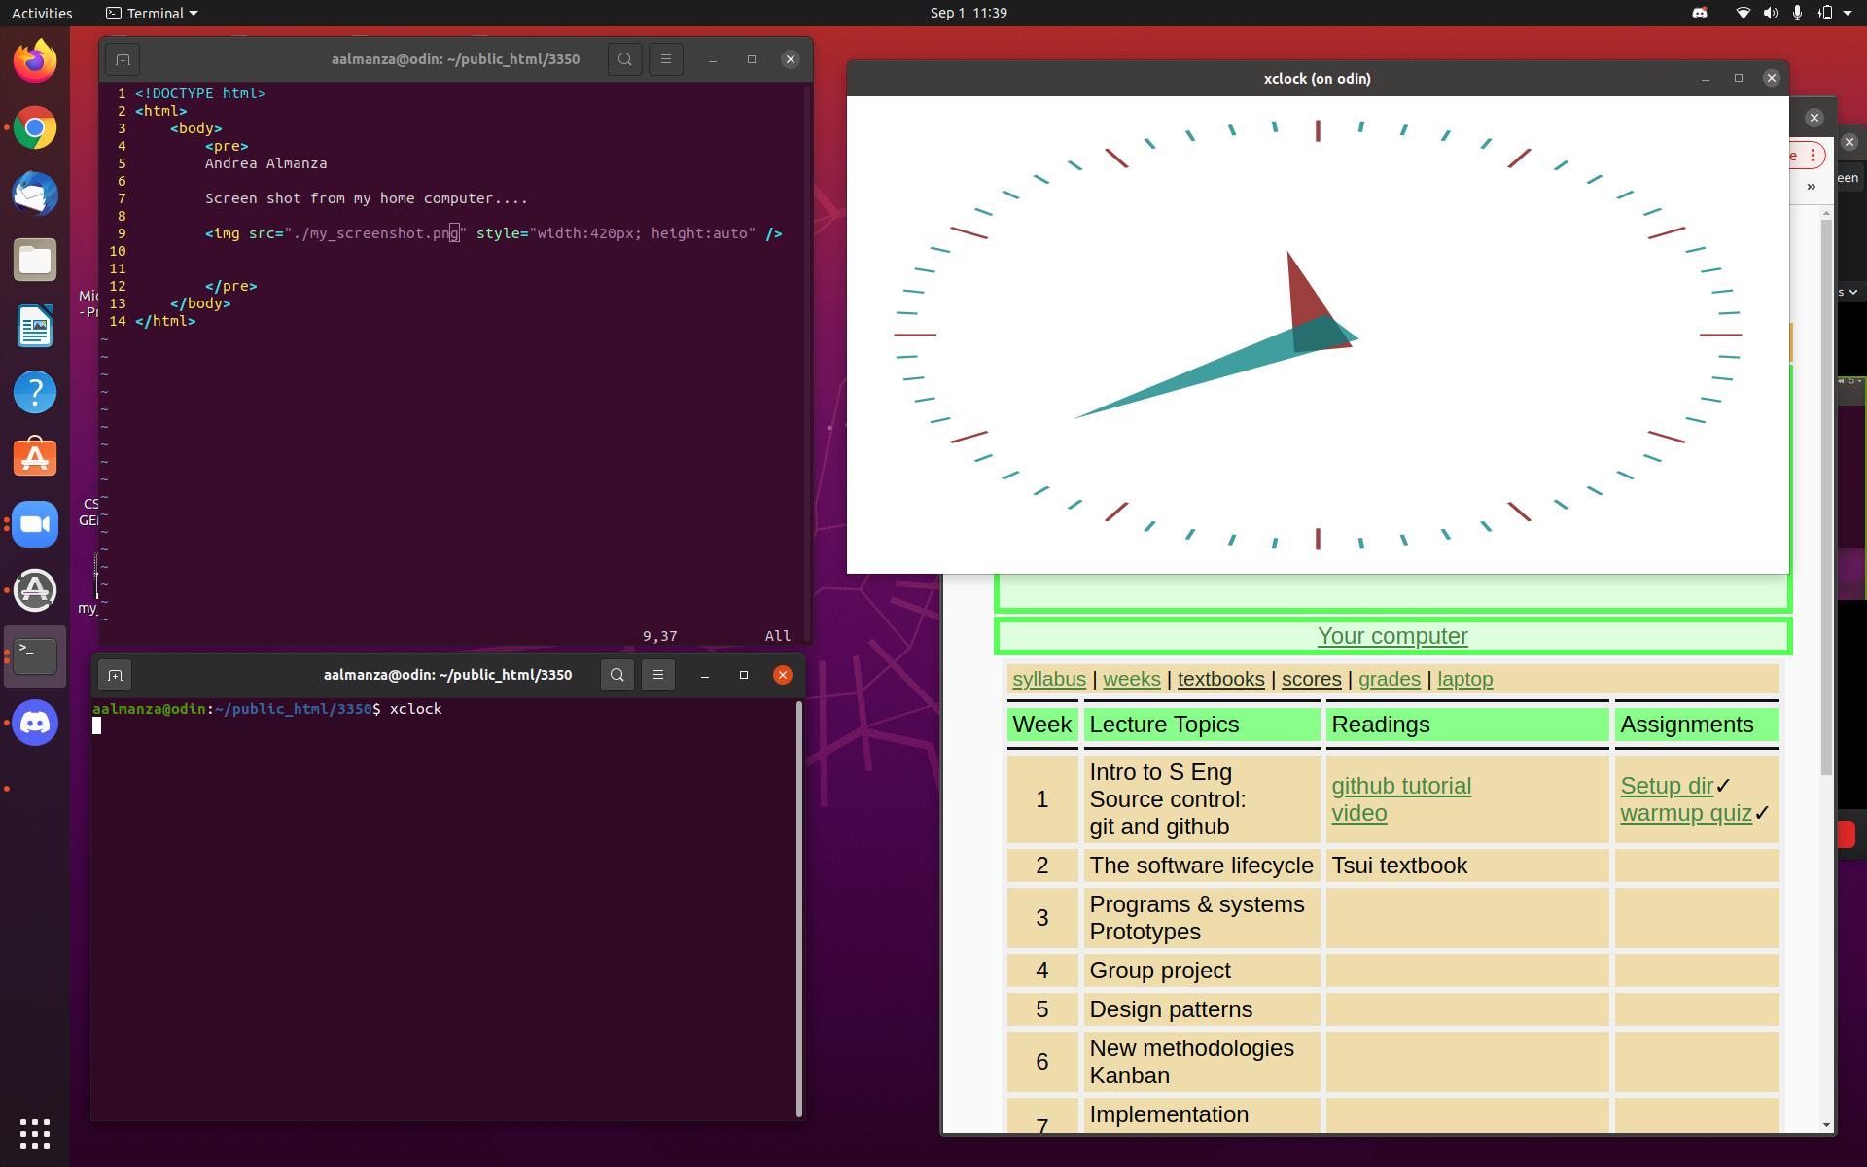Screen dimensions: 1867x1167
Task: Open the Help icon in the dock
Action: tap(35, 392)
